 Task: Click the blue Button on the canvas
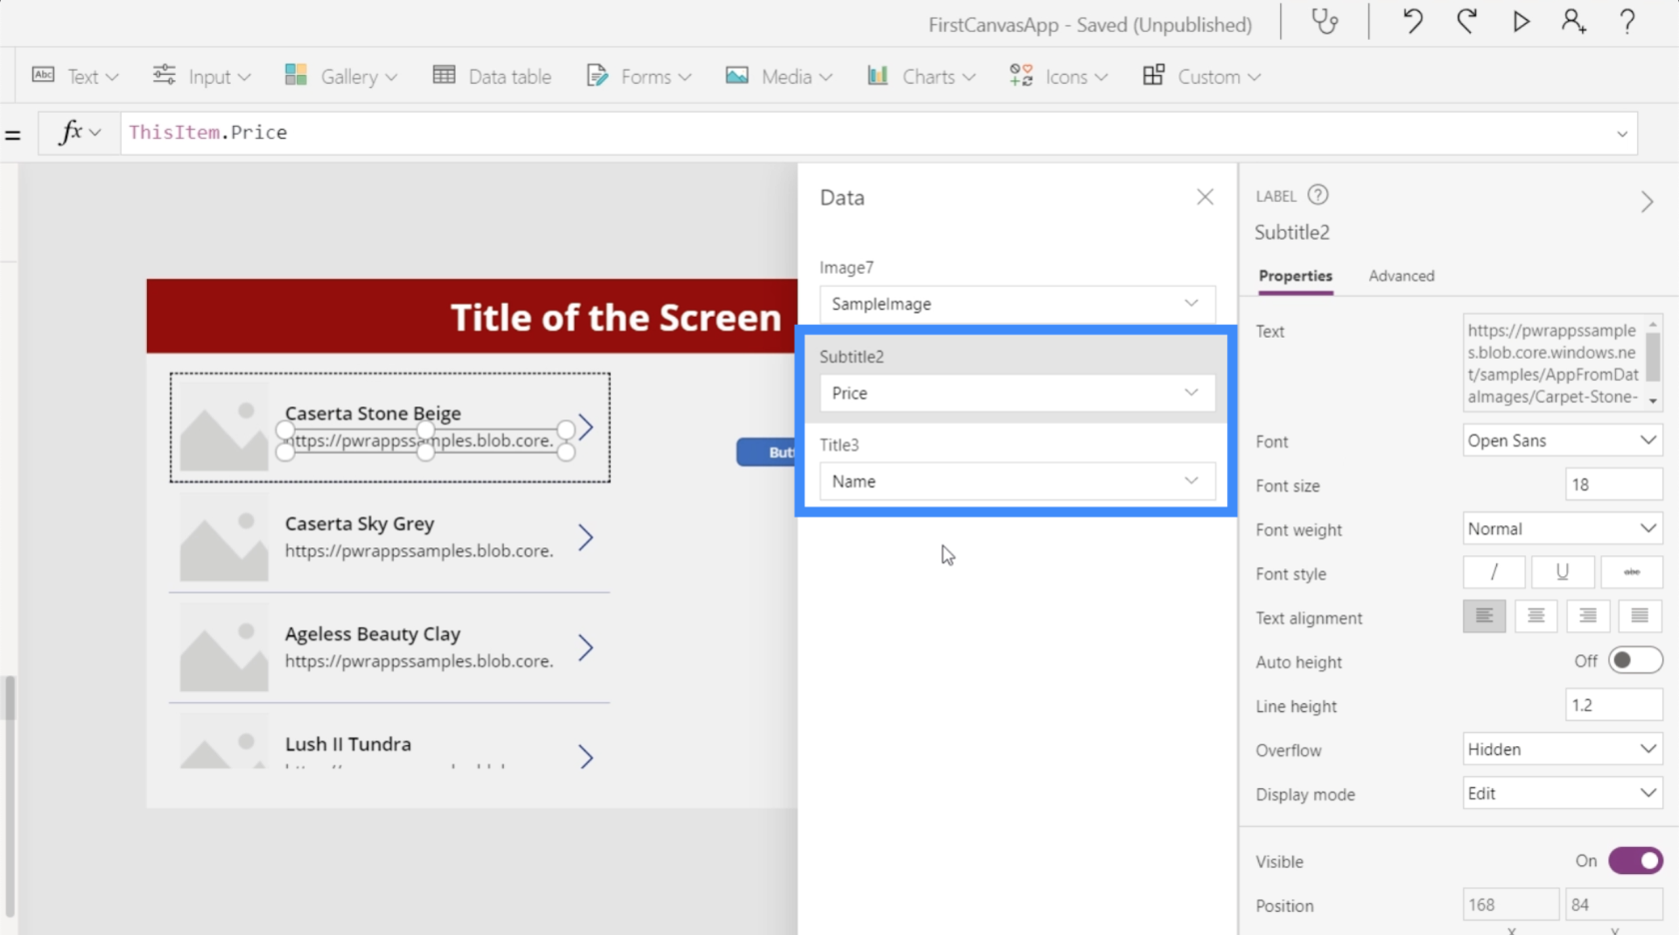767,453
